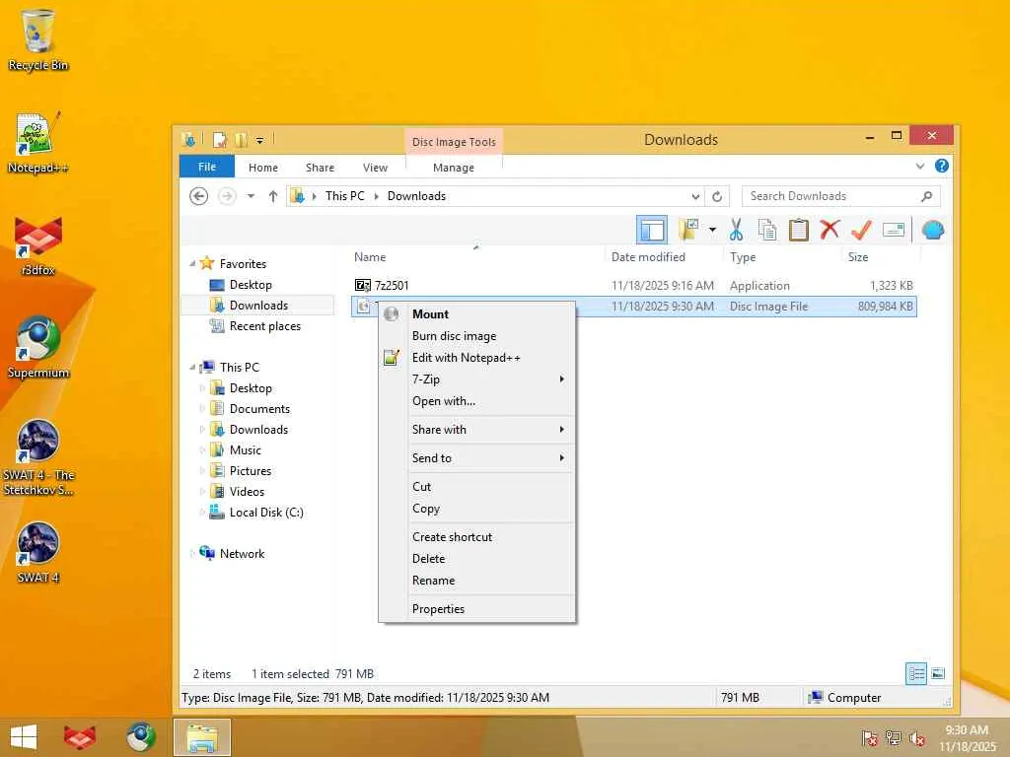
Task: Open the Share with submenu
Action: pos(476,430)
